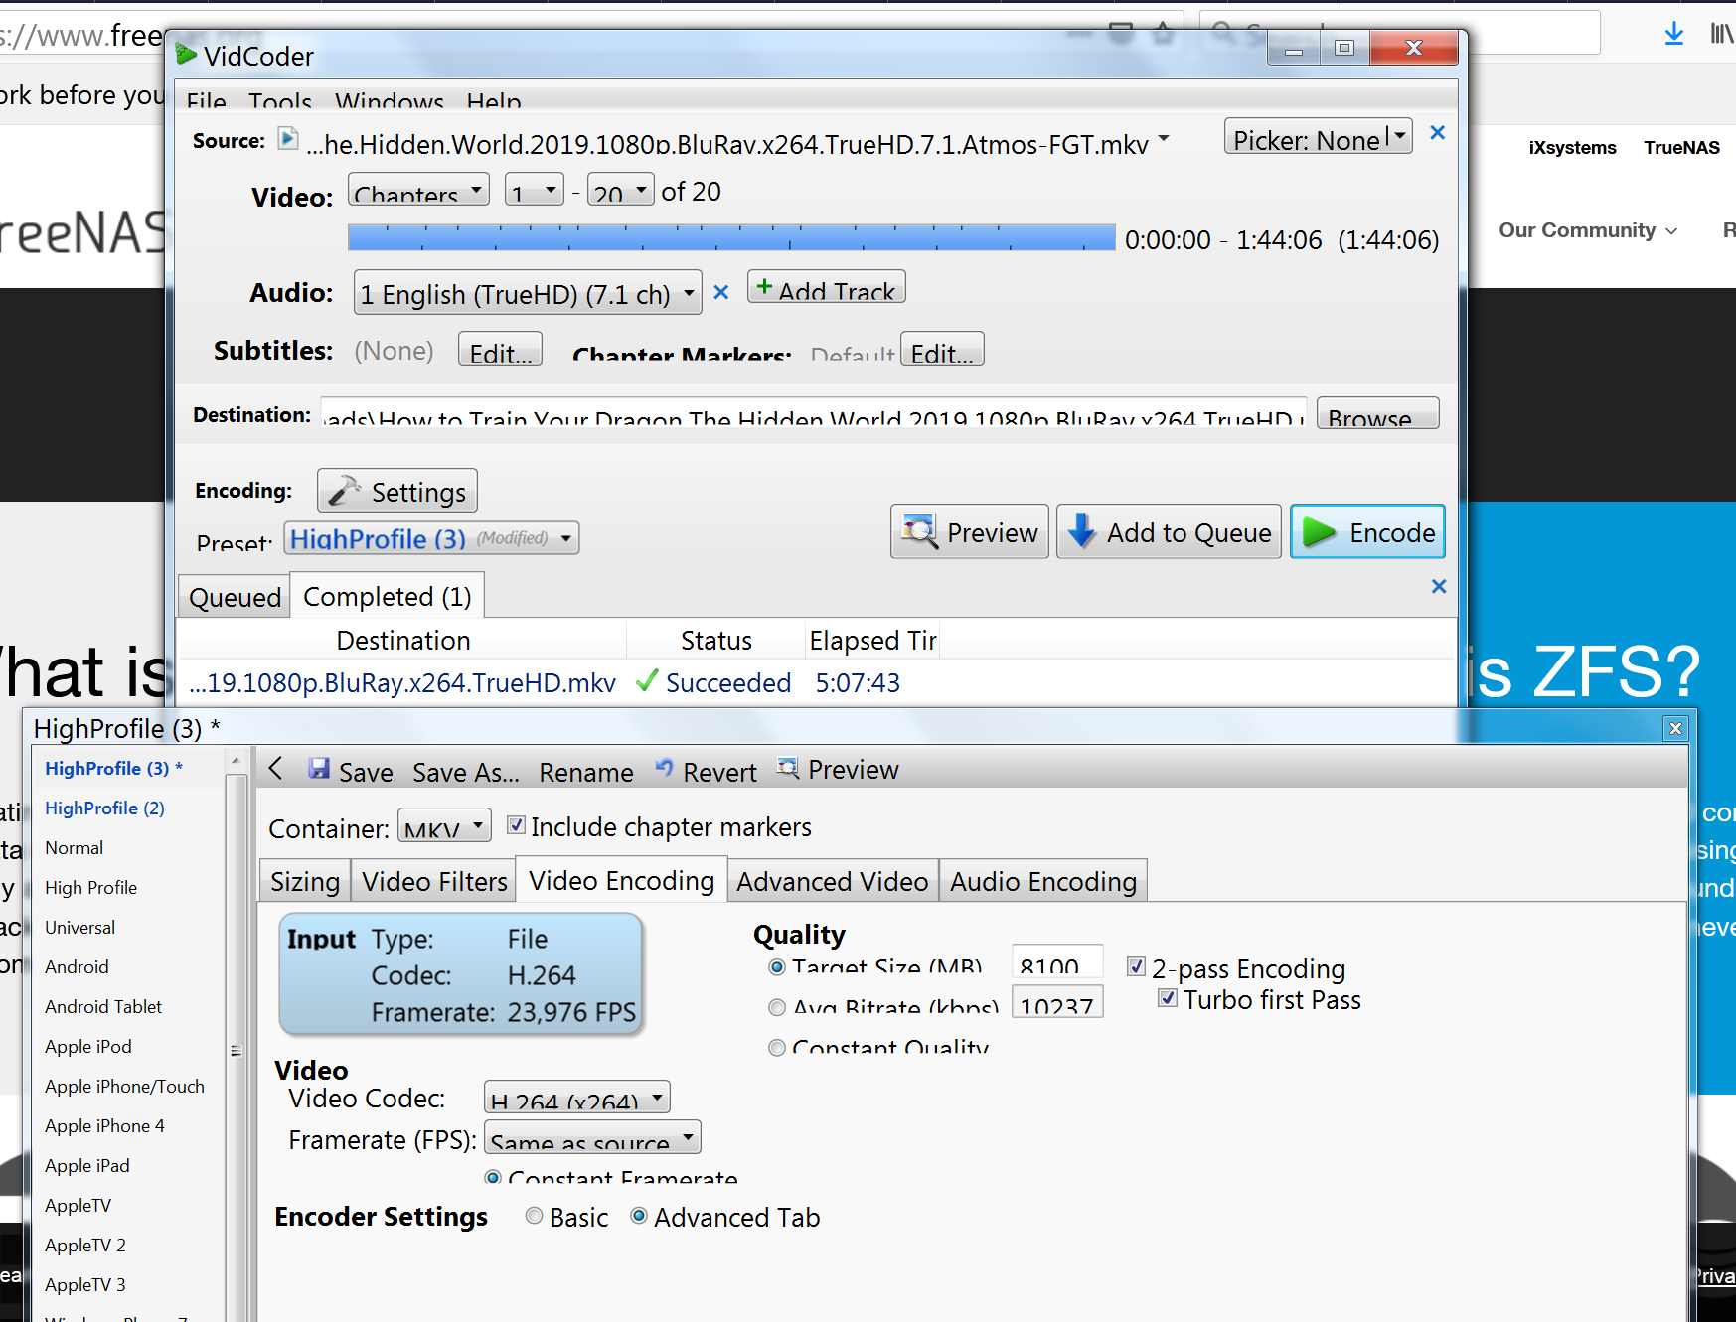Screen dimensions: 1736x1322
Task: Click the green plus Add Track button
Action: [x=826, y=288]
